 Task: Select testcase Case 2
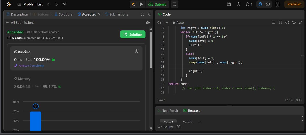(187, 122)
